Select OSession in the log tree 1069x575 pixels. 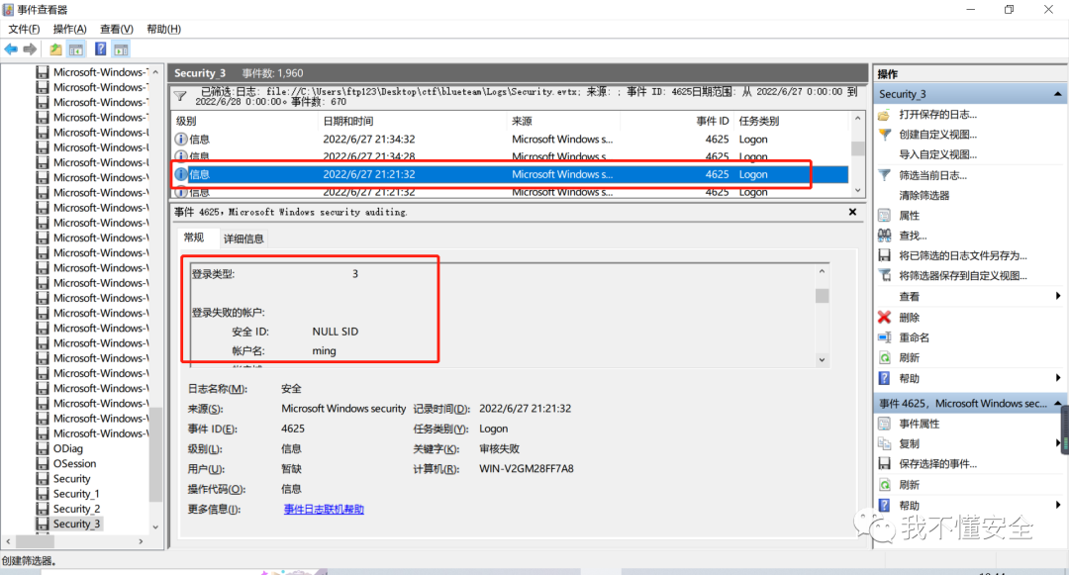tap(75, 463)
